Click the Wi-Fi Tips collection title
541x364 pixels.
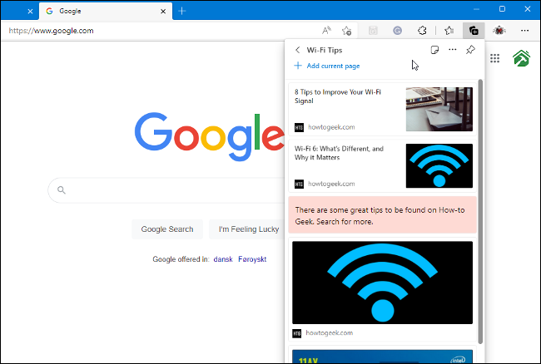tap(325, 50)
